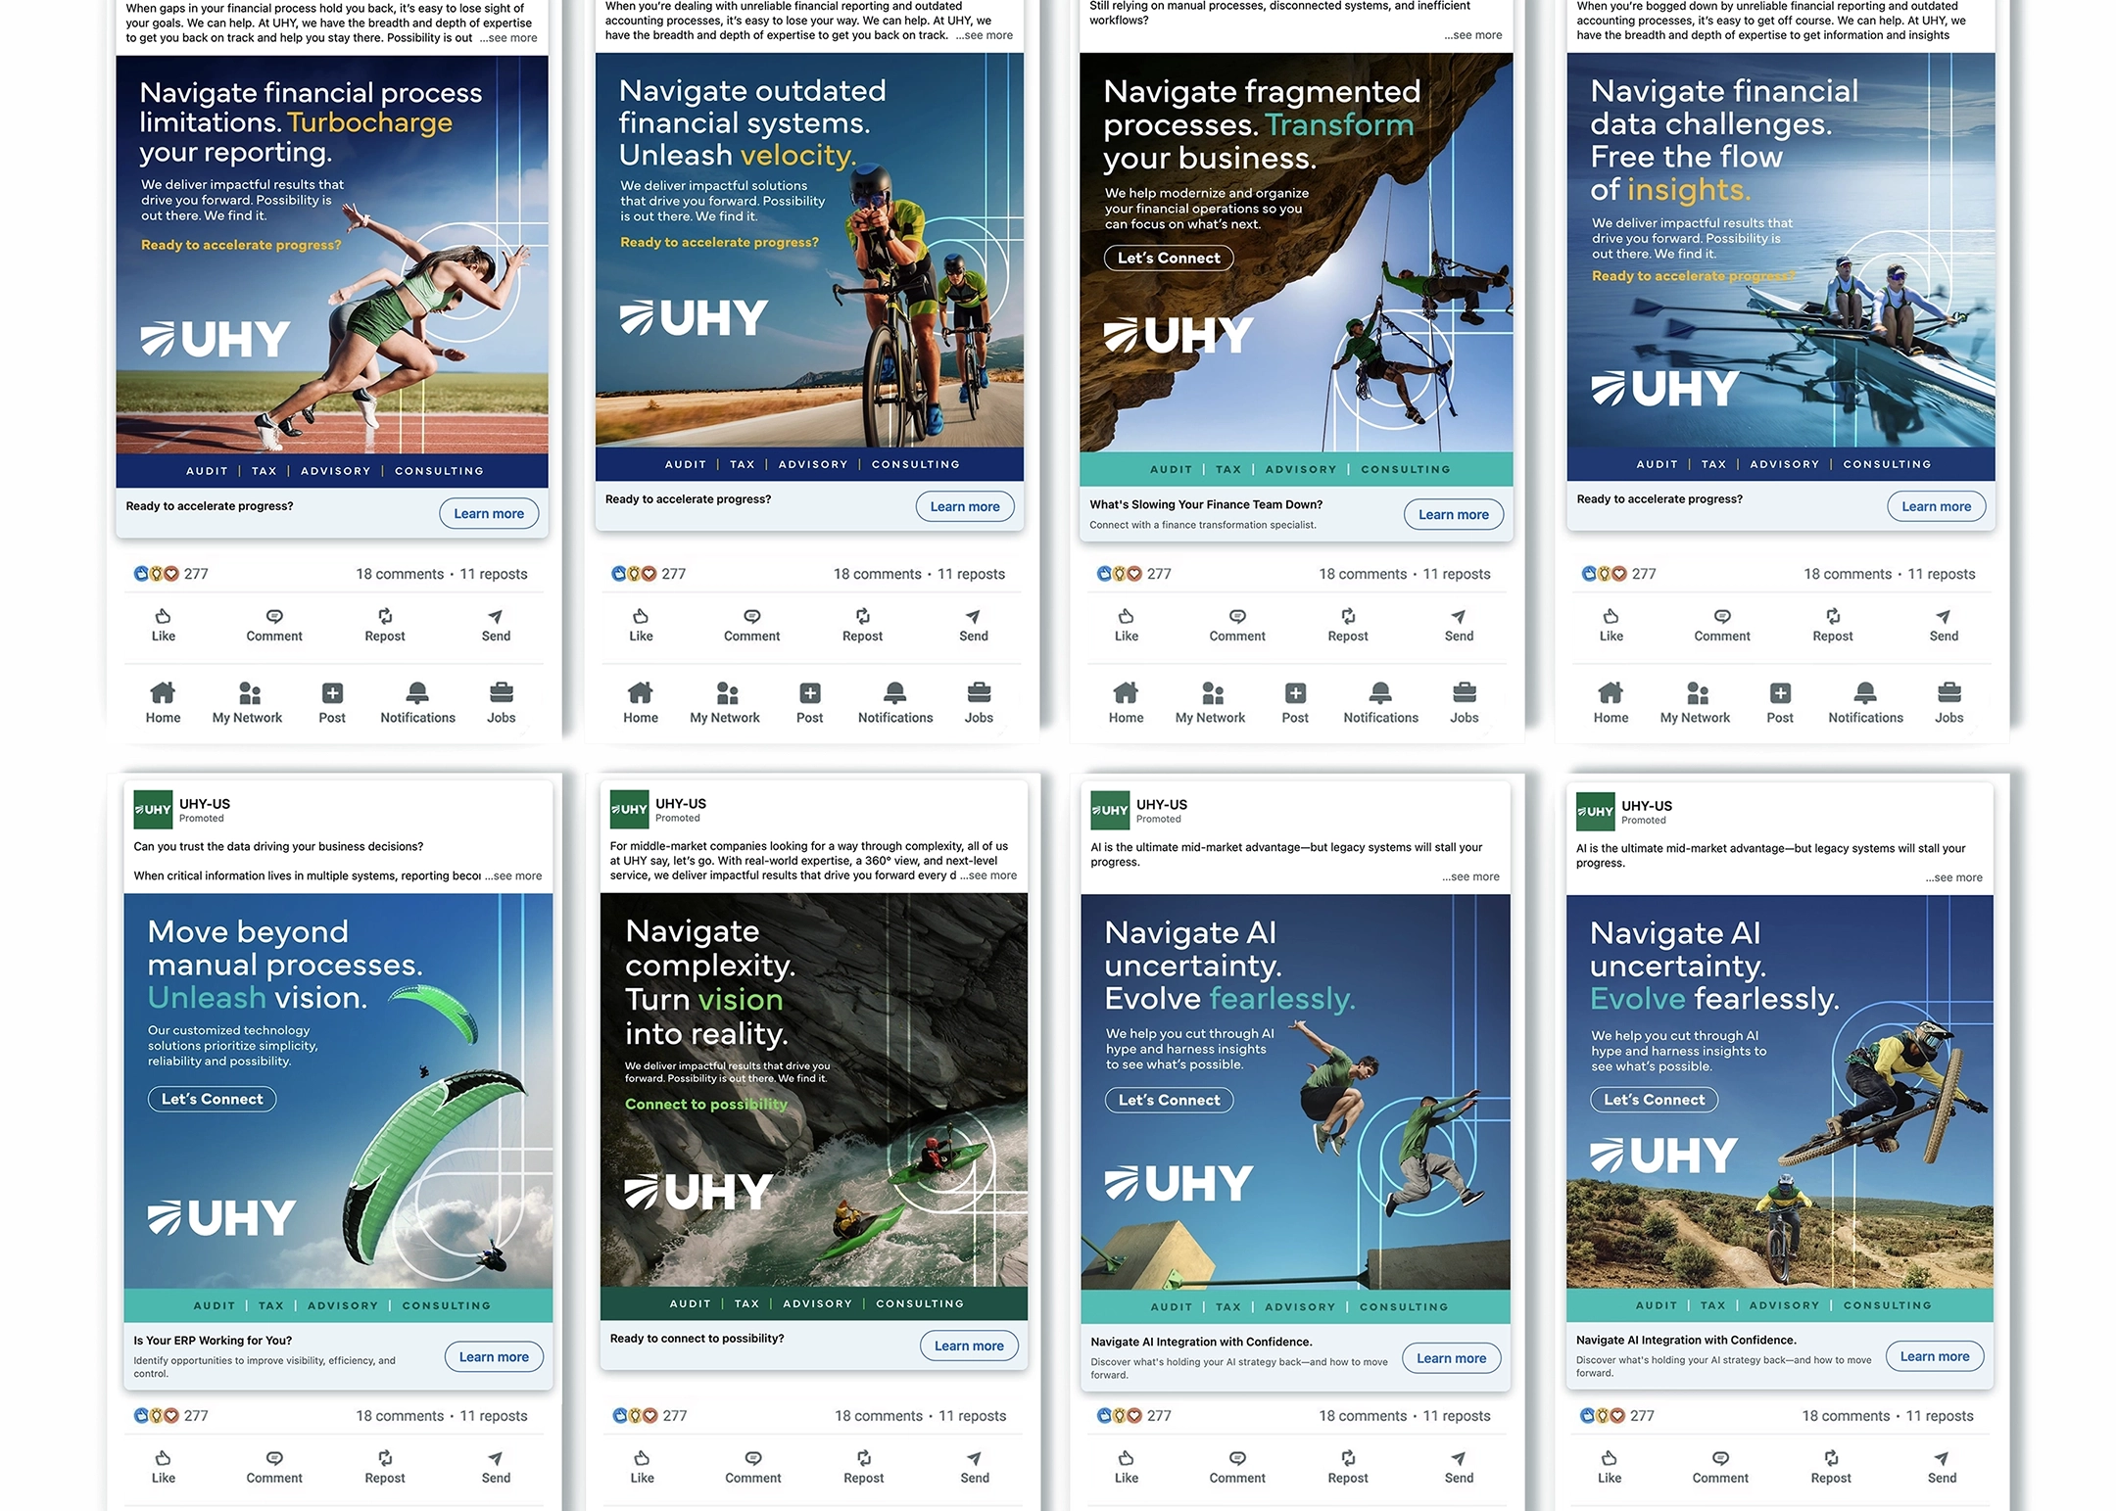
Task: Click Learn more on Turbocharge reporting ad
Action: (x=489, y=513)
